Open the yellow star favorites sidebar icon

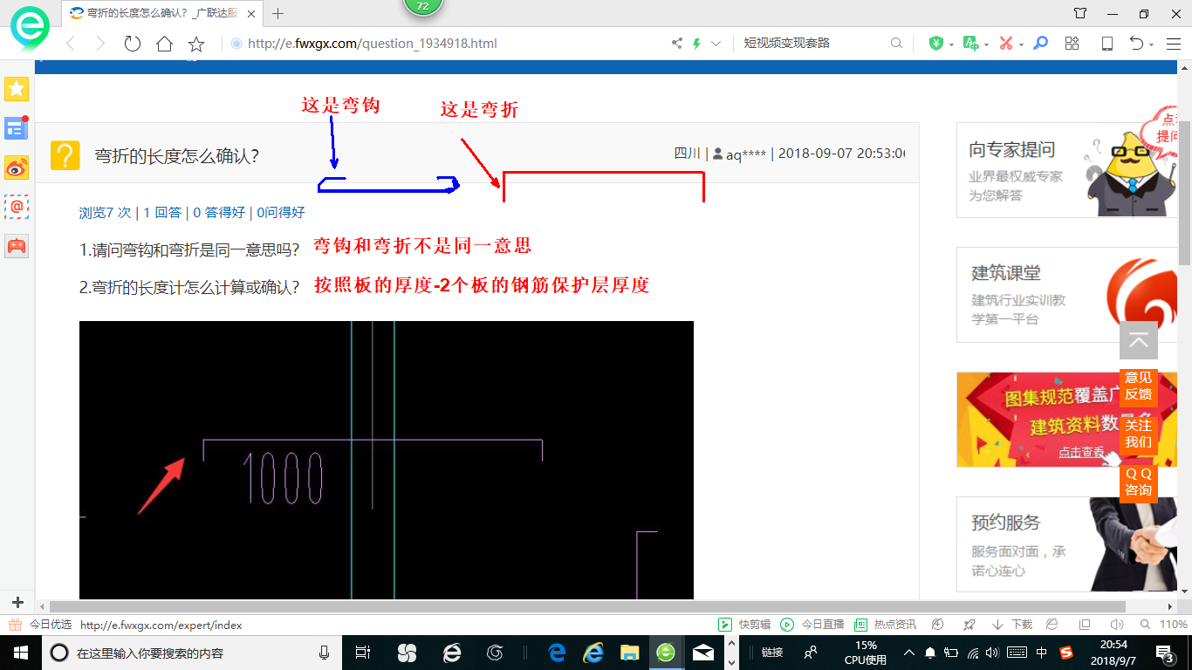coord(17,88)
